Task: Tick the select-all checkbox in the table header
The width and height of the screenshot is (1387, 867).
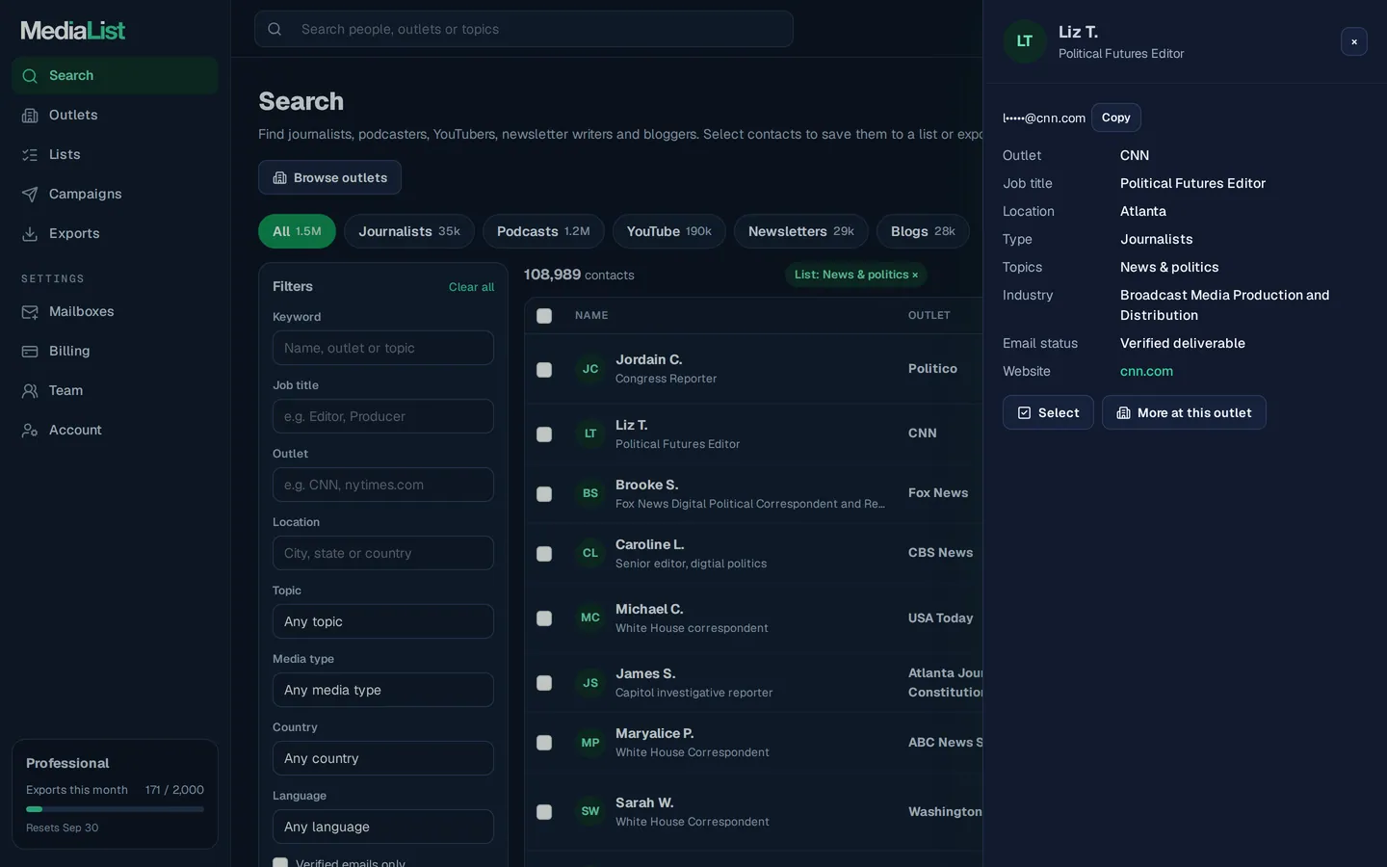Action: pyautogui.click(x=544, y=316)
